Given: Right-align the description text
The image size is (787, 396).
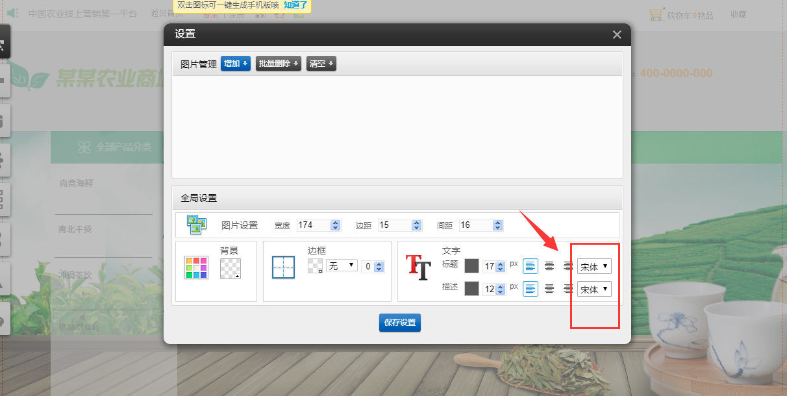Looking at the screenshot, I should [568, 289].
